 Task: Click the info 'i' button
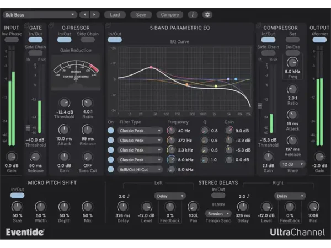(193, 14)
